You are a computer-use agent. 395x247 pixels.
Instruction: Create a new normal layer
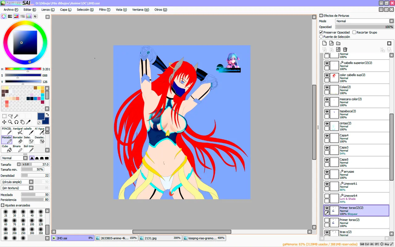click(x=324, y=43)
